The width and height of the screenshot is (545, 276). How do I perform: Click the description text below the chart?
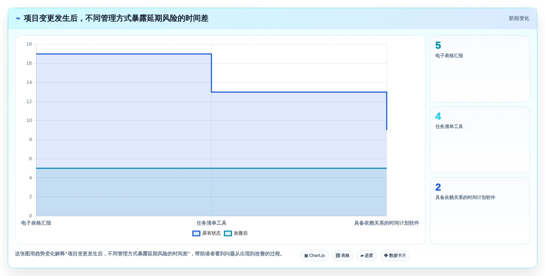tap(150, 254)
